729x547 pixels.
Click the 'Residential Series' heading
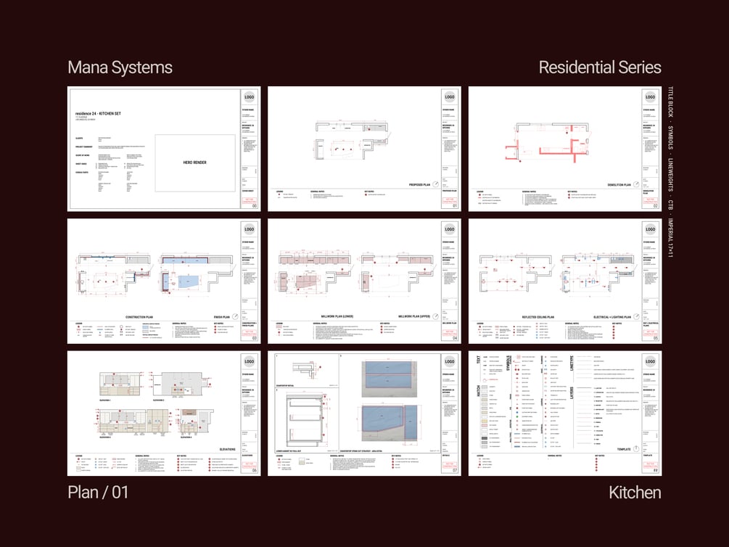tap(600, 67)
